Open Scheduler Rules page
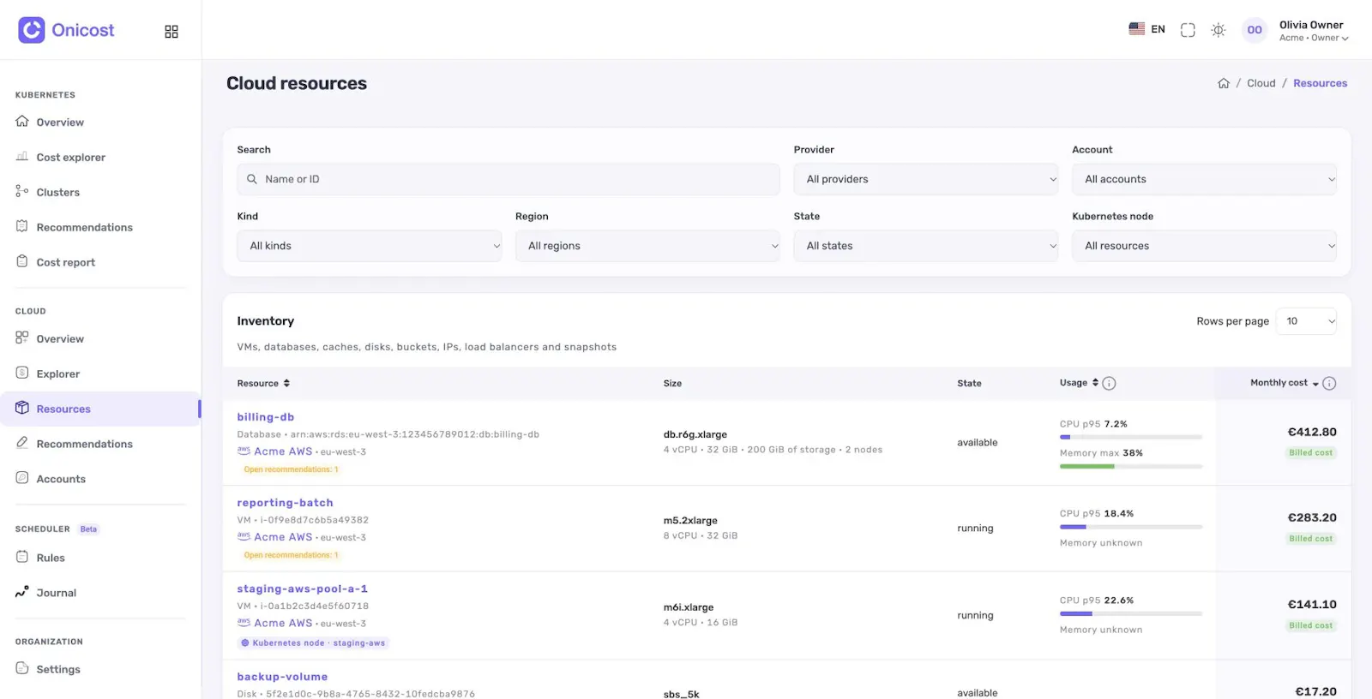Viewport: 1372px width, 699px height. (x=51, y=559)
